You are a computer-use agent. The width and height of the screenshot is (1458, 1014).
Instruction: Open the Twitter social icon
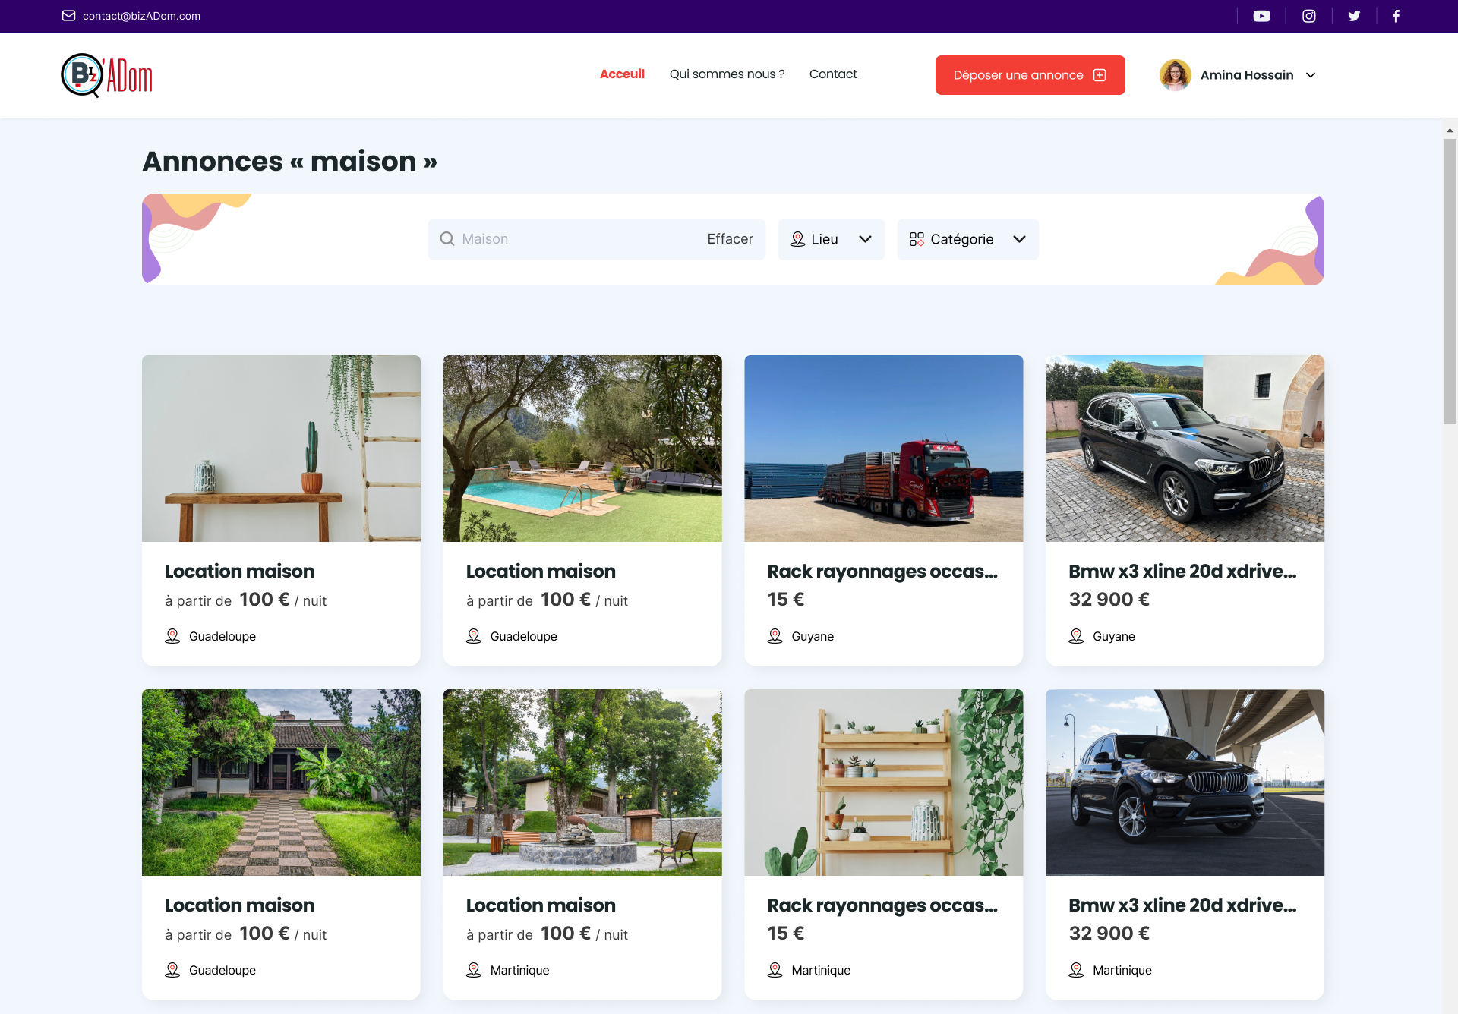(1354, 16)
